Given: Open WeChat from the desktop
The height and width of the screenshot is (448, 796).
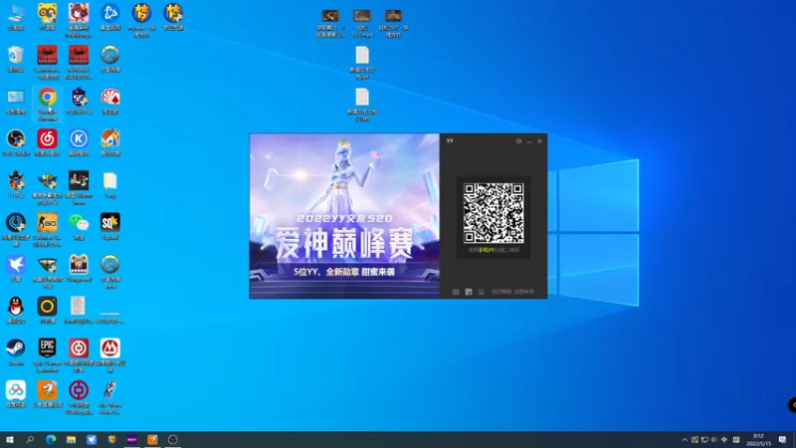Looking at the screenshot, I should [x=79, y=227].
